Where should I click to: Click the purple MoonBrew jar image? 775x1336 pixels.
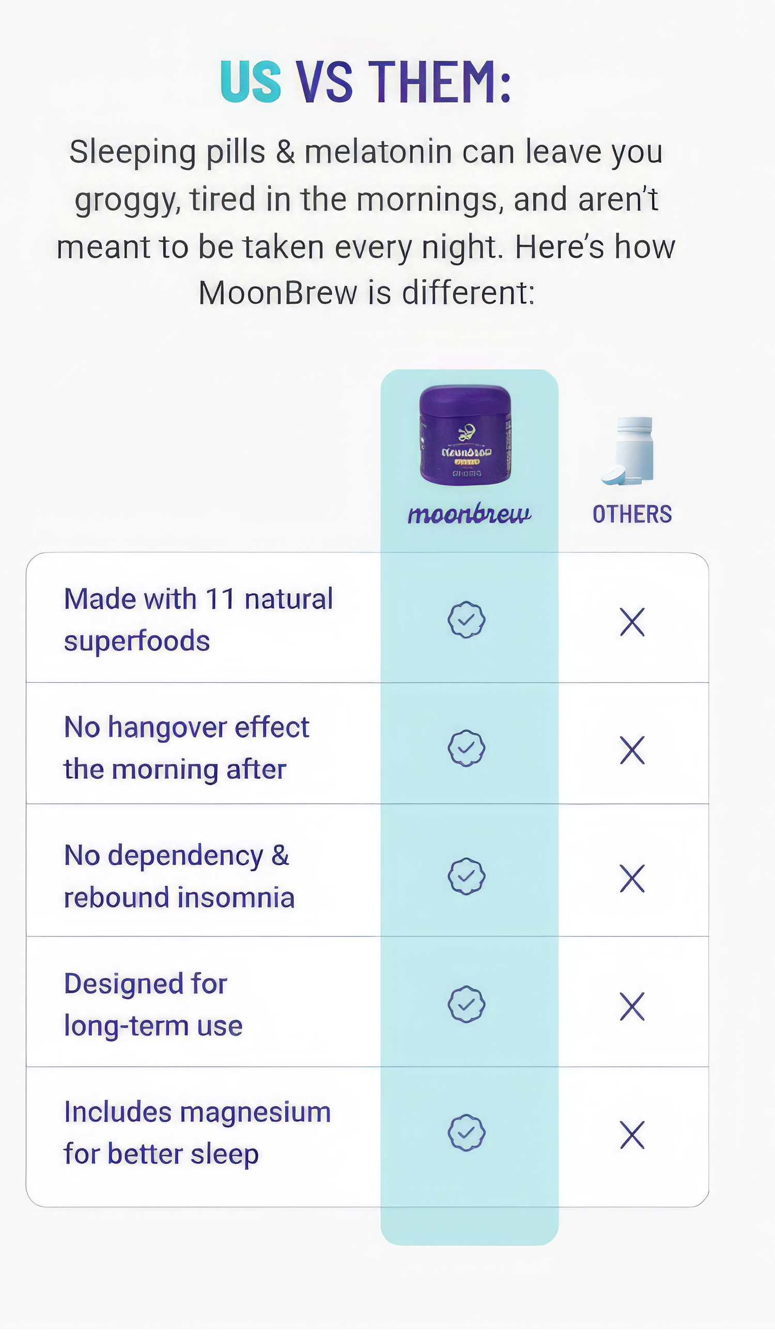pyautogui.click(x=465, y=436)
